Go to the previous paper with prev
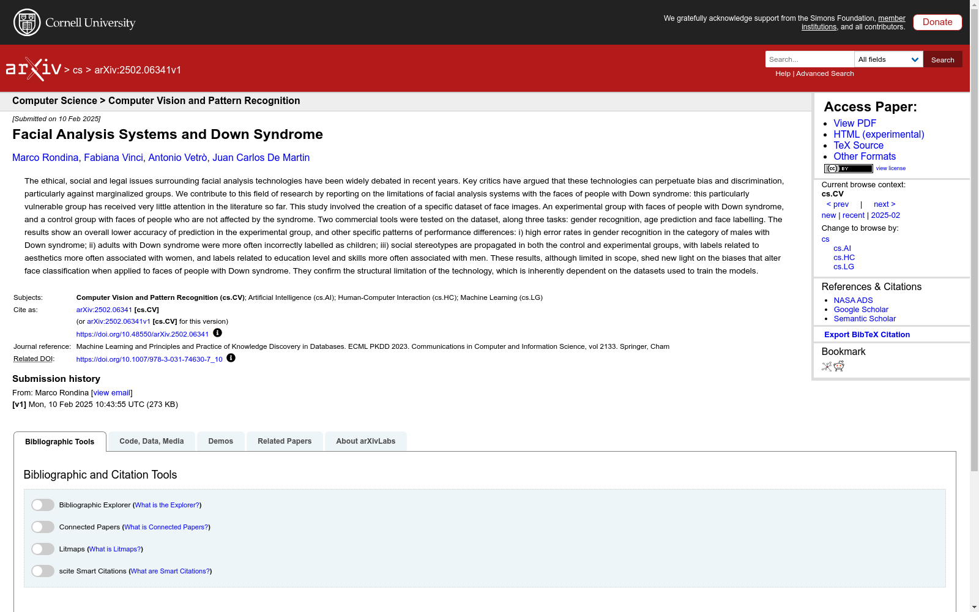The height and width of the screenshot is (612, 979). tap(838, 204)
